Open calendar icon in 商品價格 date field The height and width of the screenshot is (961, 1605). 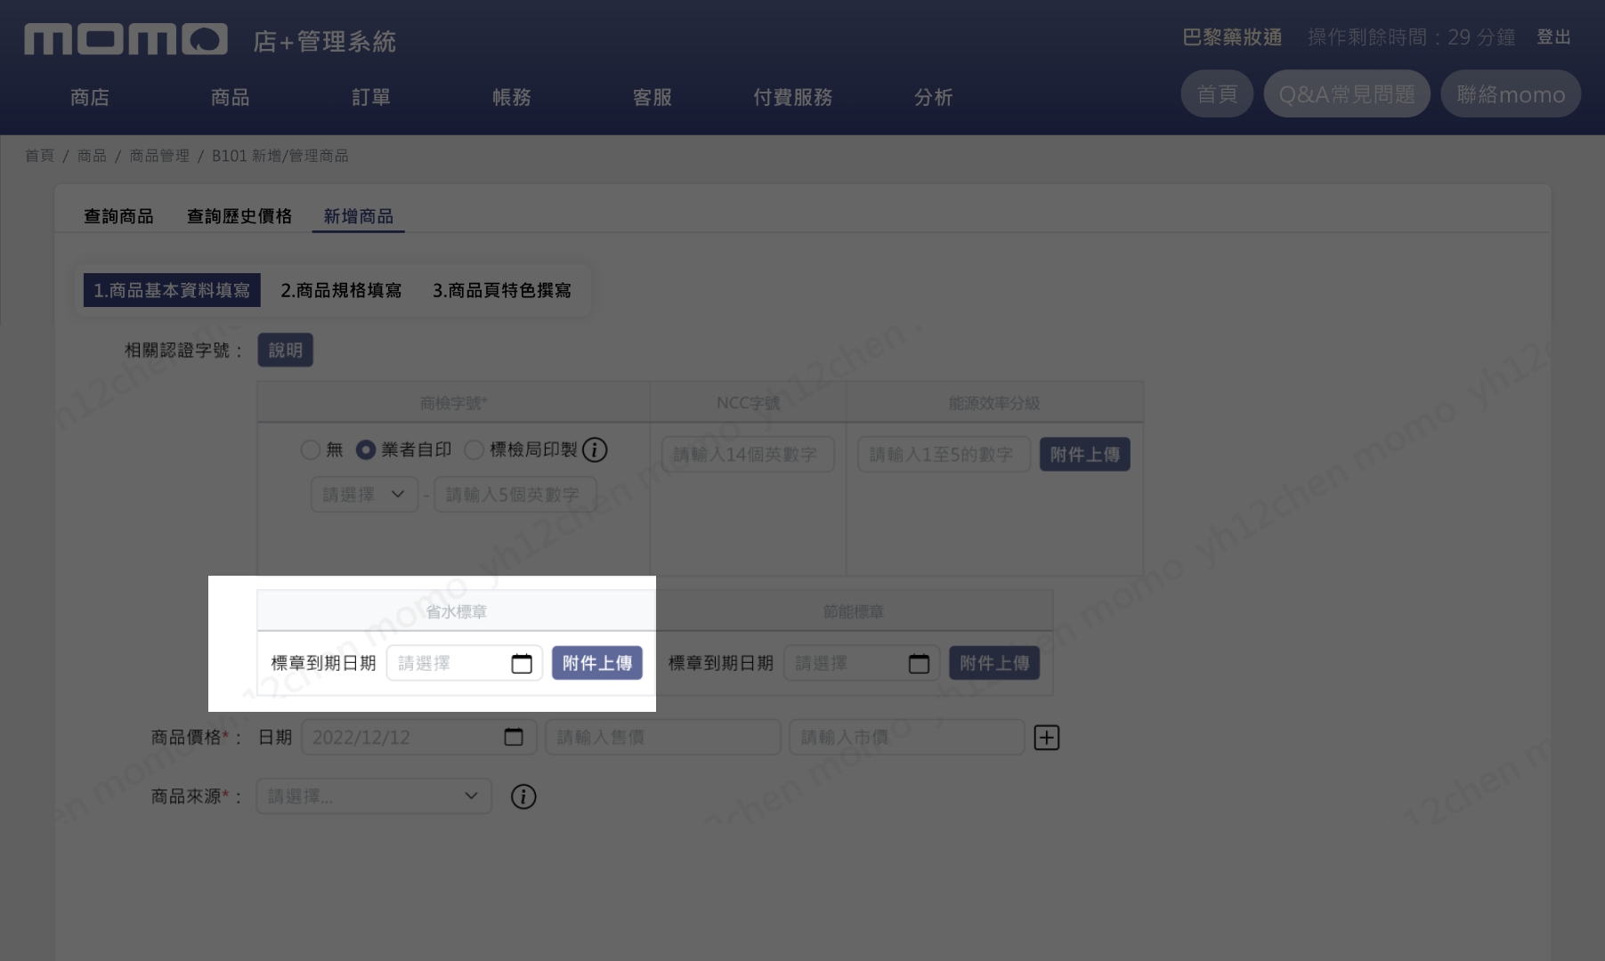coord(514,737)
